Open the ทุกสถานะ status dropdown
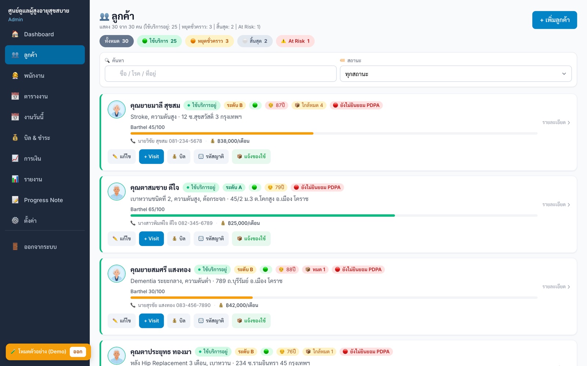Image resolution: width=587 pixels, height=366 pixels. [x=456, y=74]
